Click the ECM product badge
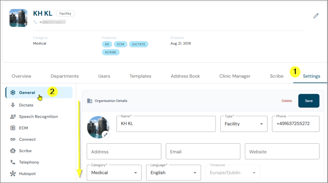Screen dimensions: 328x183 [120, 44]
